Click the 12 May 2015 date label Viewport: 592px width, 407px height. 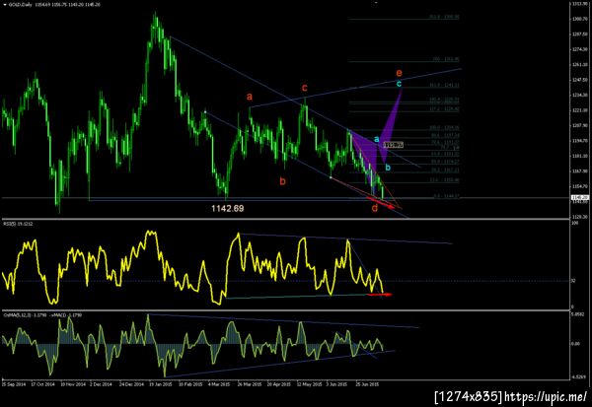pos(309,384)
